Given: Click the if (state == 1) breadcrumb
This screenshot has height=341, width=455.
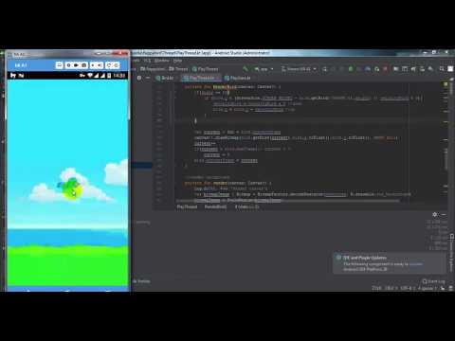Looking at the screenshot, I should click(x=247, y=206).
